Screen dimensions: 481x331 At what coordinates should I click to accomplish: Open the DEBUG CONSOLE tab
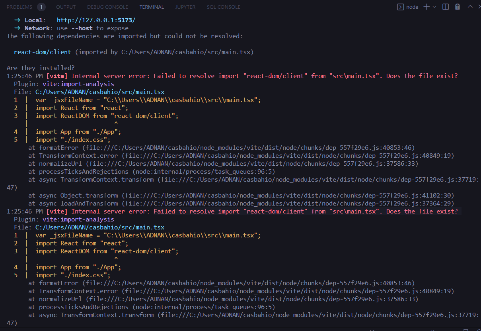pos(107,7)
